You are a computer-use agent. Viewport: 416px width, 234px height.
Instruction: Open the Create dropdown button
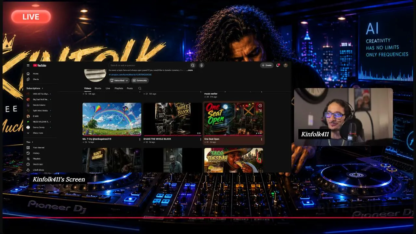click(x=267, y=65)
